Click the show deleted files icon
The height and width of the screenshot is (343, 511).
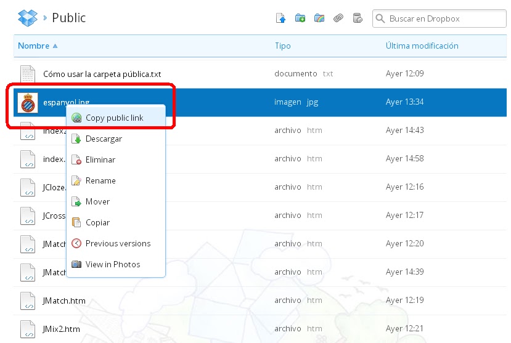pos(358,18)
